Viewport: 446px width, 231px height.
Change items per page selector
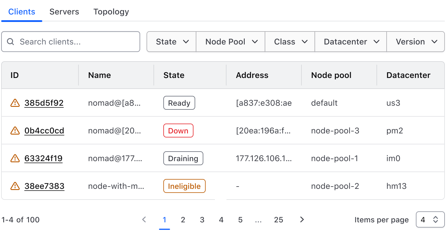430,220
